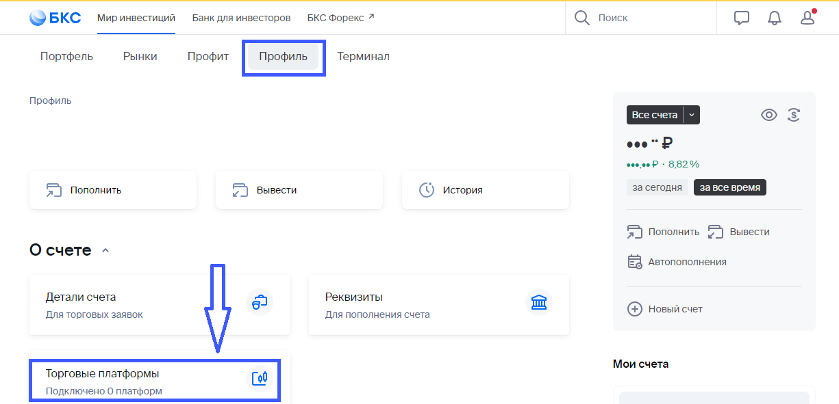Open the notifications bell
Image resolution: width=839 pixels, height=404 pixels.
click(775, 18)
